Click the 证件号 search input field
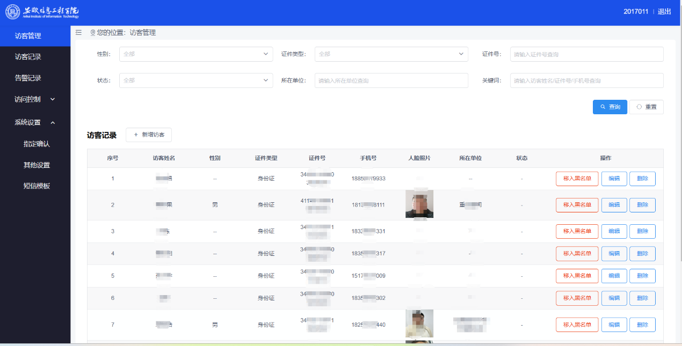Viewport: 682px width, 346px height. click(x=586, y=54)
